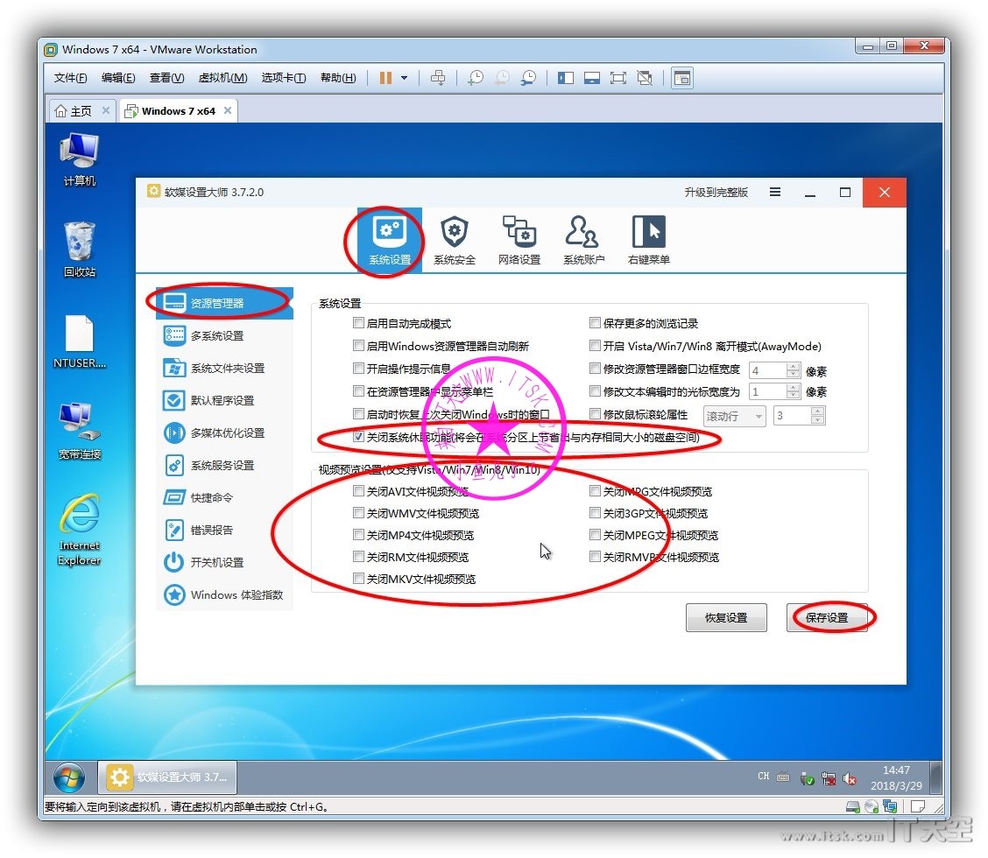The width and height of the screenshot is (988, 858).
Task: Click the 保存设置 button
Action: (x=826, y=618)
